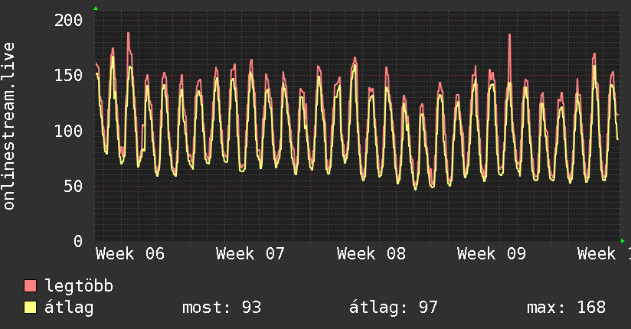Screen dimensions: 631x329
Task: Click the 'max: 168' maximum value
Action: tap(566, 308)
